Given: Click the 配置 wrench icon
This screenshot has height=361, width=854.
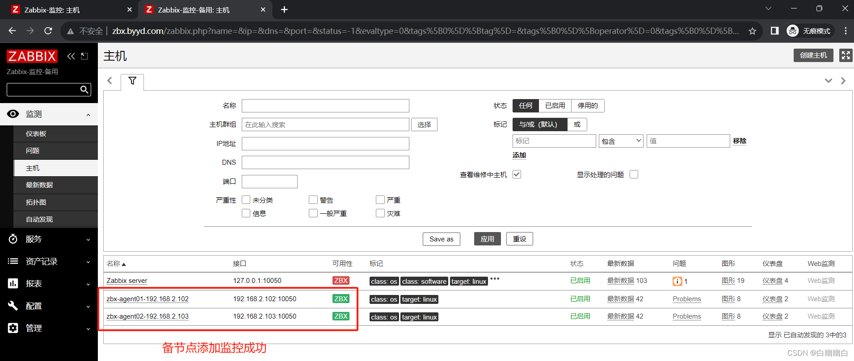Looking at the screenshot, I should click(x=13, y=306).
